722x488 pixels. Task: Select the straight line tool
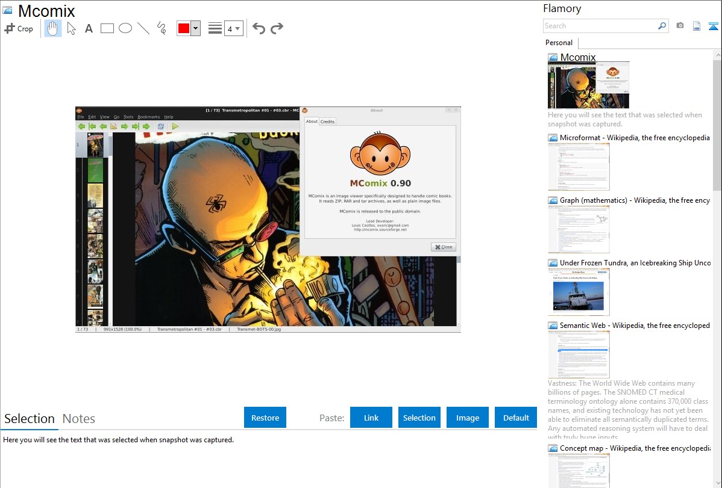click(143, 28)
